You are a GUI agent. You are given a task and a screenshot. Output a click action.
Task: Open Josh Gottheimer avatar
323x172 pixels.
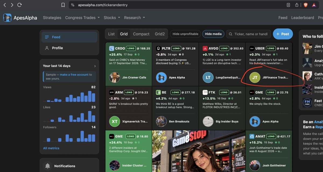pyautogui.click(x=255, y=166)
